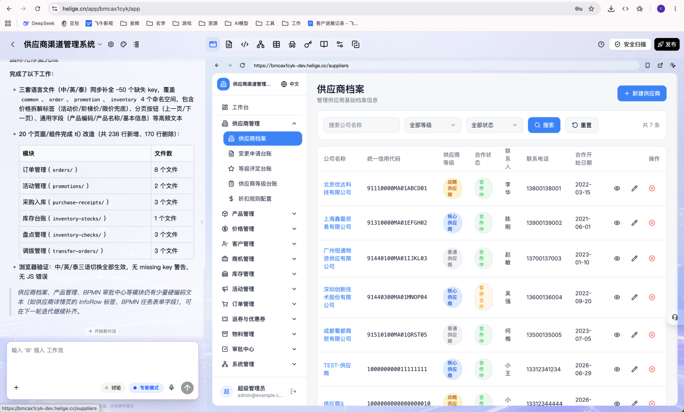This screenshot has height=412, width=684.
Task: View details of TEST-供应商 via eye icon
Action: coord(617,369)
